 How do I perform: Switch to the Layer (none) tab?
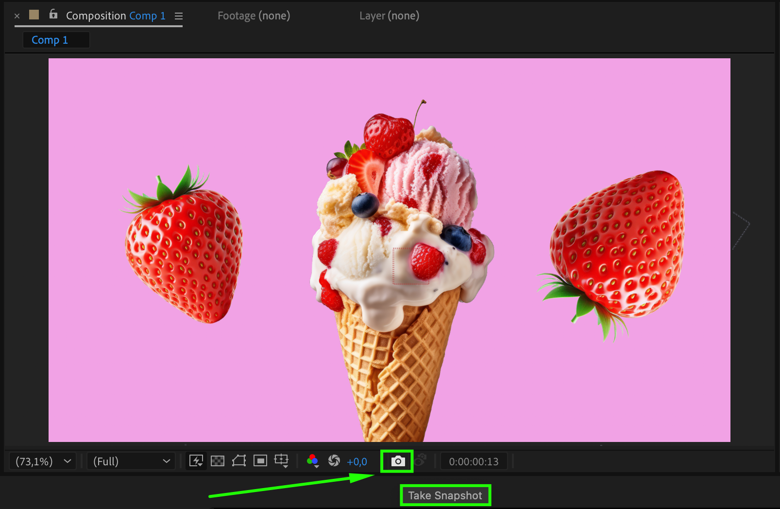[x=389, y=16]
